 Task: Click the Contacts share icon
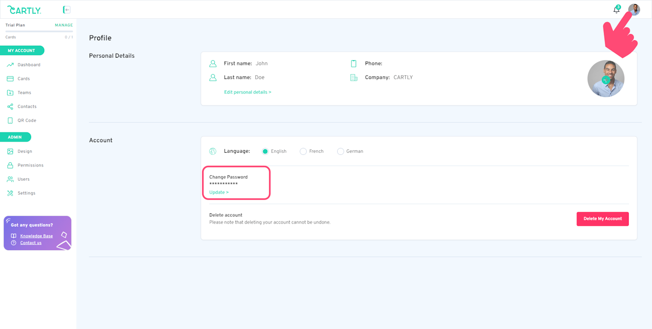coord(10,106)
